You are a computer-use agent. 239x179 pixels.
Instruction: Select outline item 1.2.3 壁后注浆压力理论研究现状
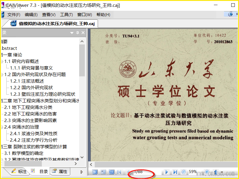[x=42, y=94]
